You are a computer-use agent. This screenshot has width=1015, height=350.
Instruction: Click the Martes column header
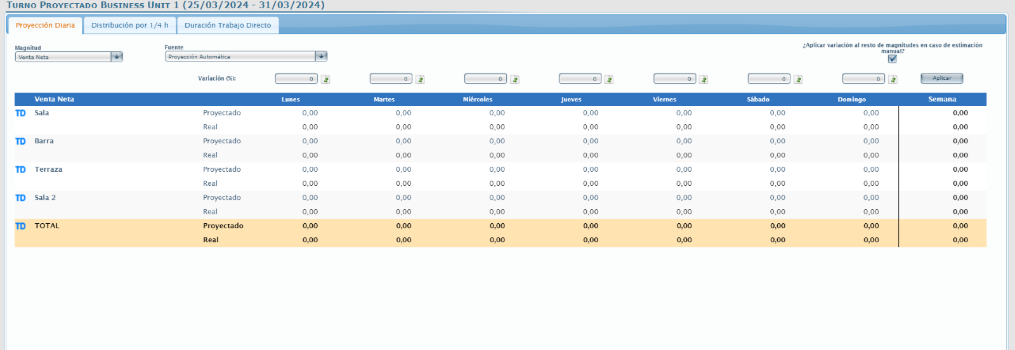384,100
